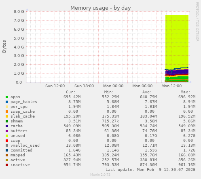201x179 pixels.
Task: Click the cache average value 534.74M
Action: 148,126
